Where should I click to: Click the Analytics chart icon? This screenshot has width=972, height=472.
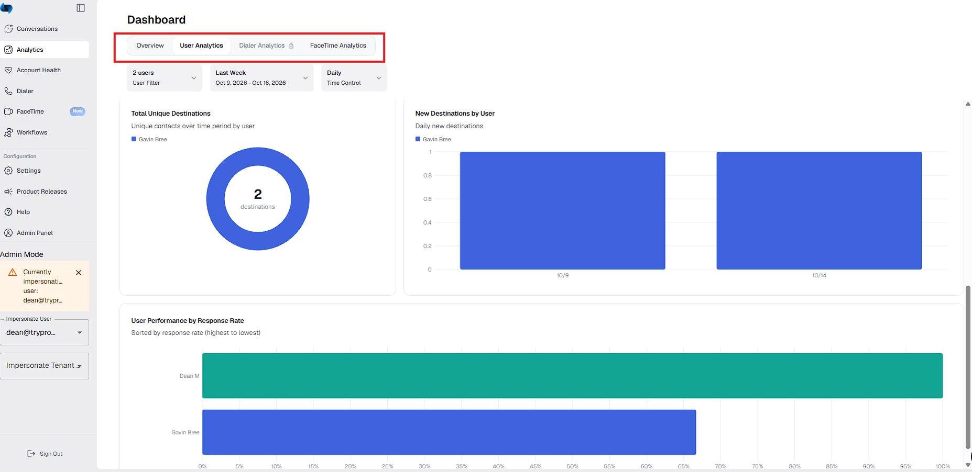click(x=8, y=50)
